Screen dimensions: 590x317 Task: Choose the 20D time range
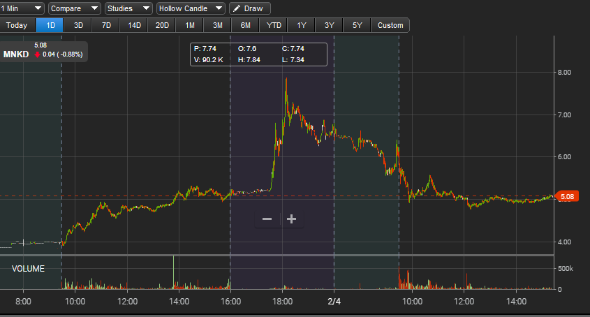tap(162, 25)
